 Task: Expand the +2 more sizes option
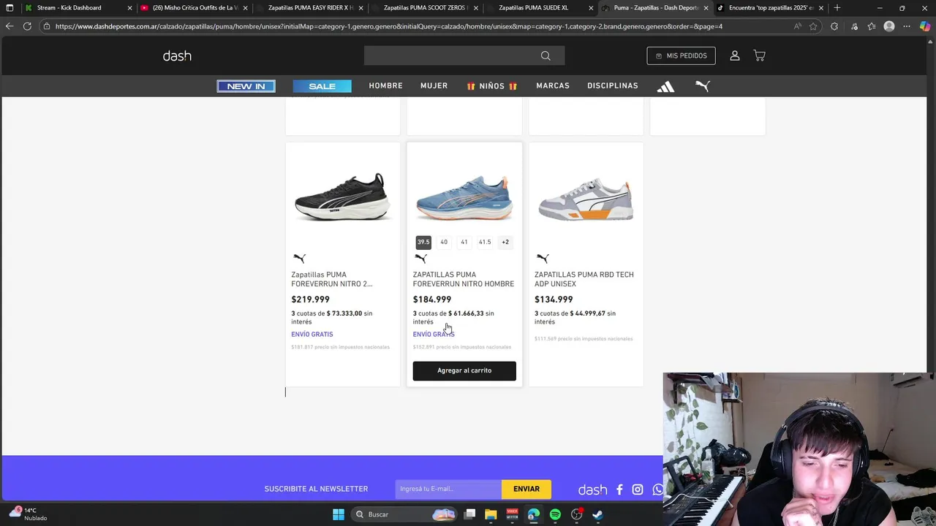click(505, 242)
